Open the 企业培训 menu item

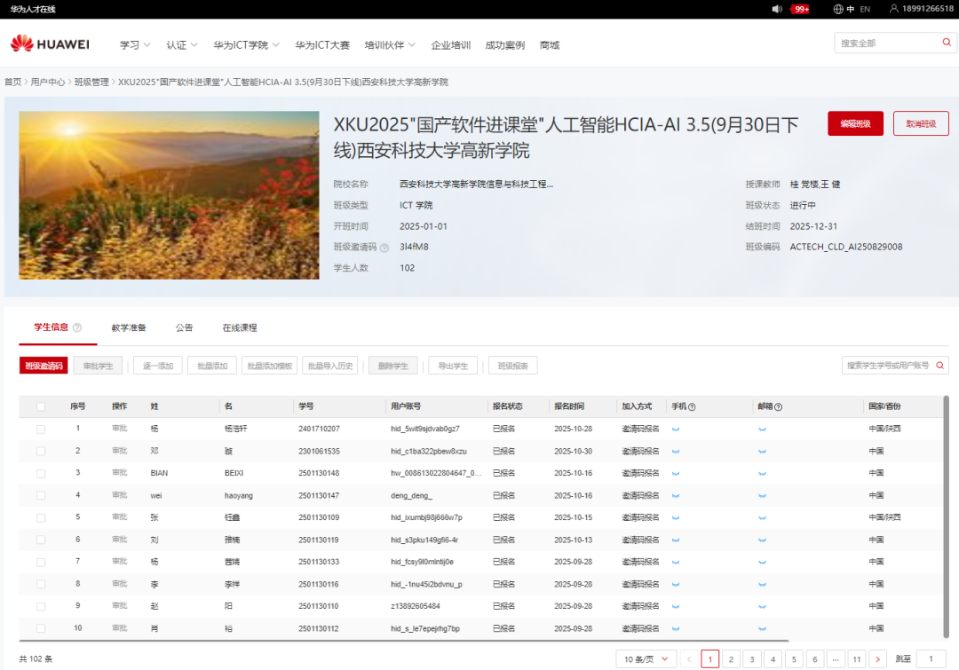tap(451, 44)
